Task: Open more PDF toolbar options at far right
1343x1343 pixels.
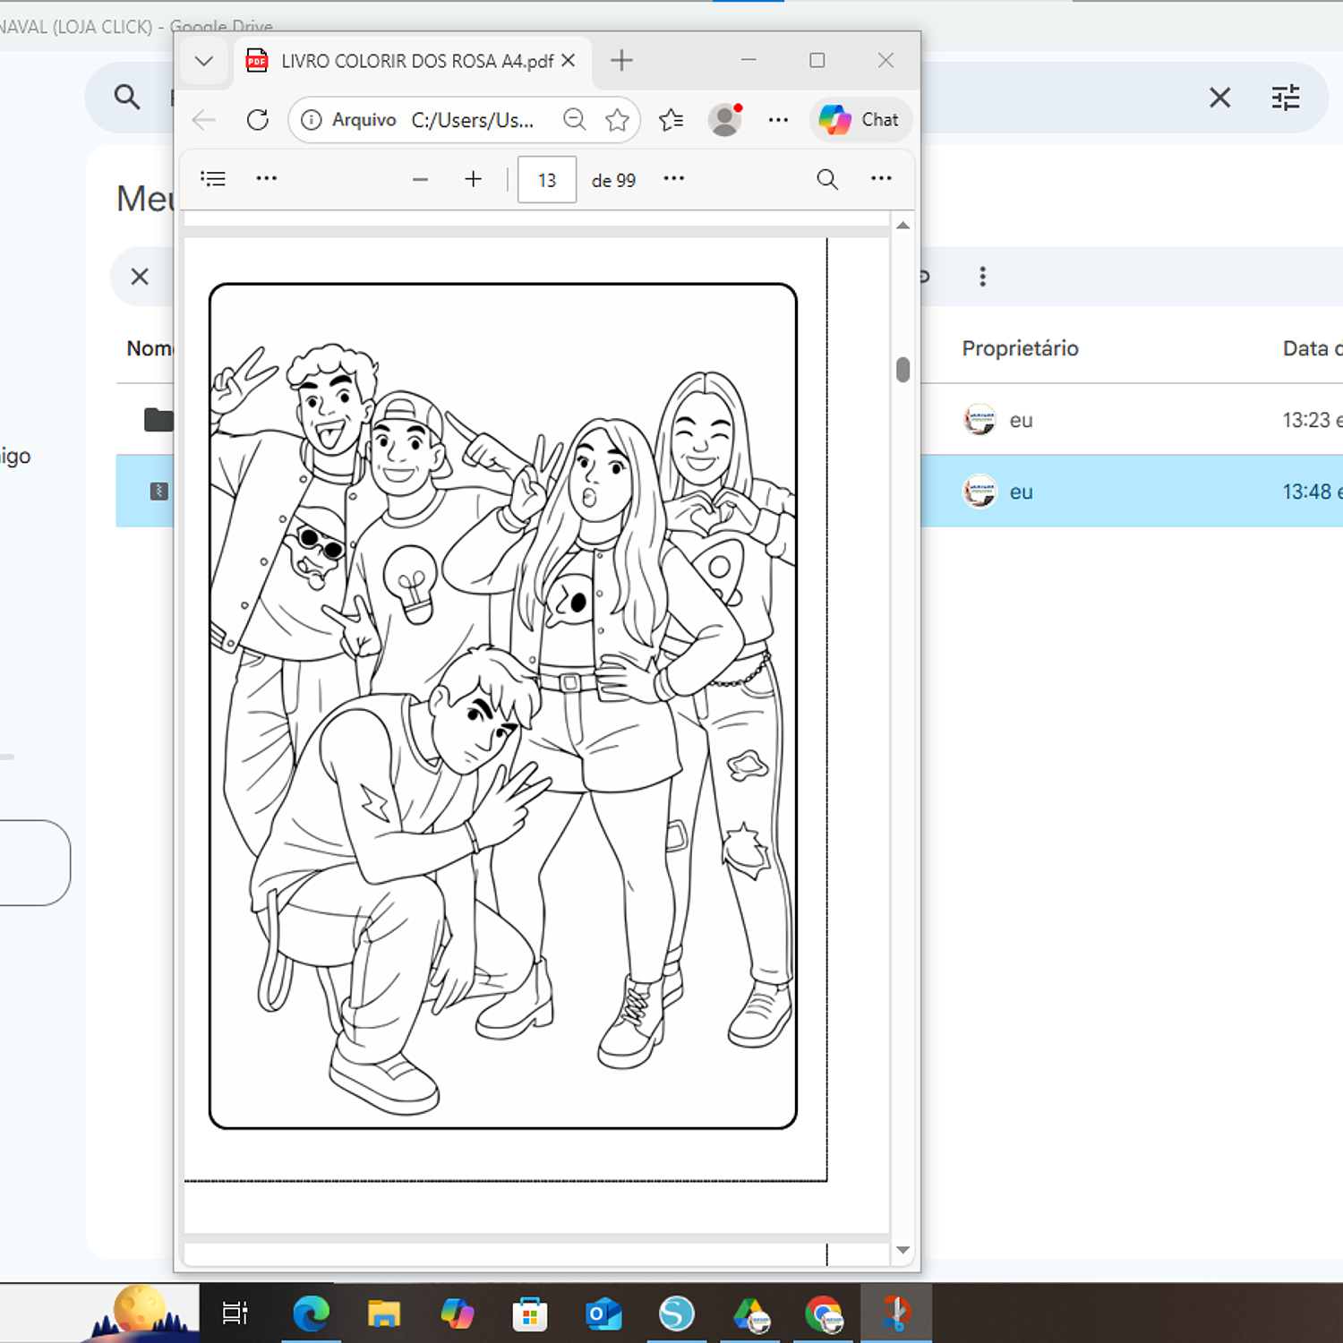Action: (x=881, y=179)
